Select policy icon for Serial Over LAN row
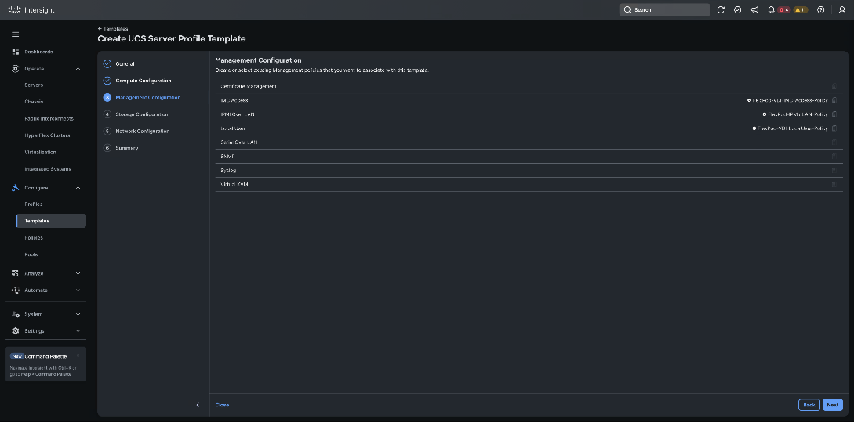Screen dimensions: 854x422 click(x=834, y=142)
